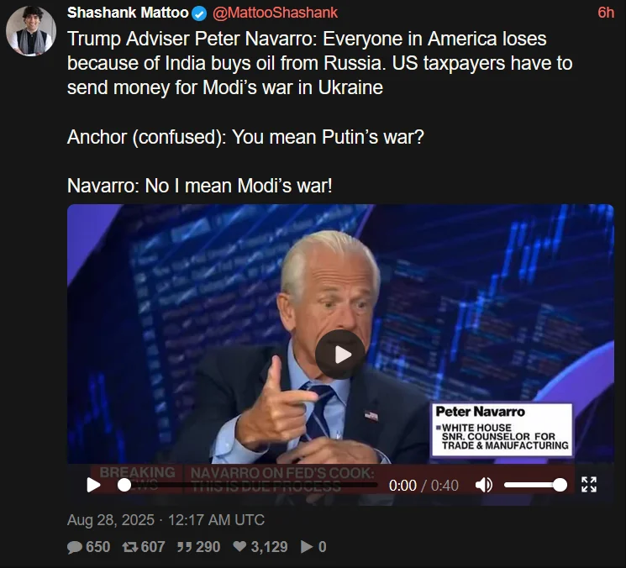Open the Aug 28, 2025 date link

coord(166,520)
